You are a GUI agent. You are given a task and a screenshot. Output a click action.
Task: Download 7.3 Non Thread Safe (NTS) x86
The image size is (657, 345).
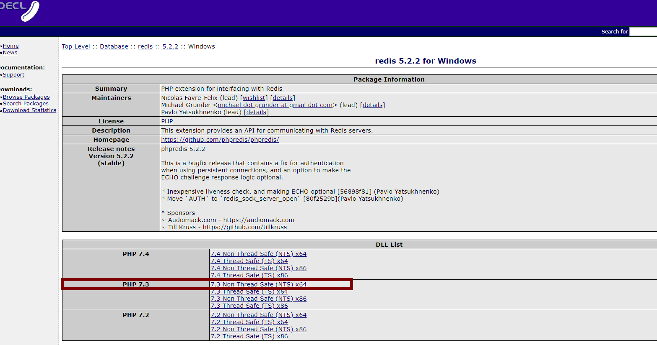click(259, 299)
